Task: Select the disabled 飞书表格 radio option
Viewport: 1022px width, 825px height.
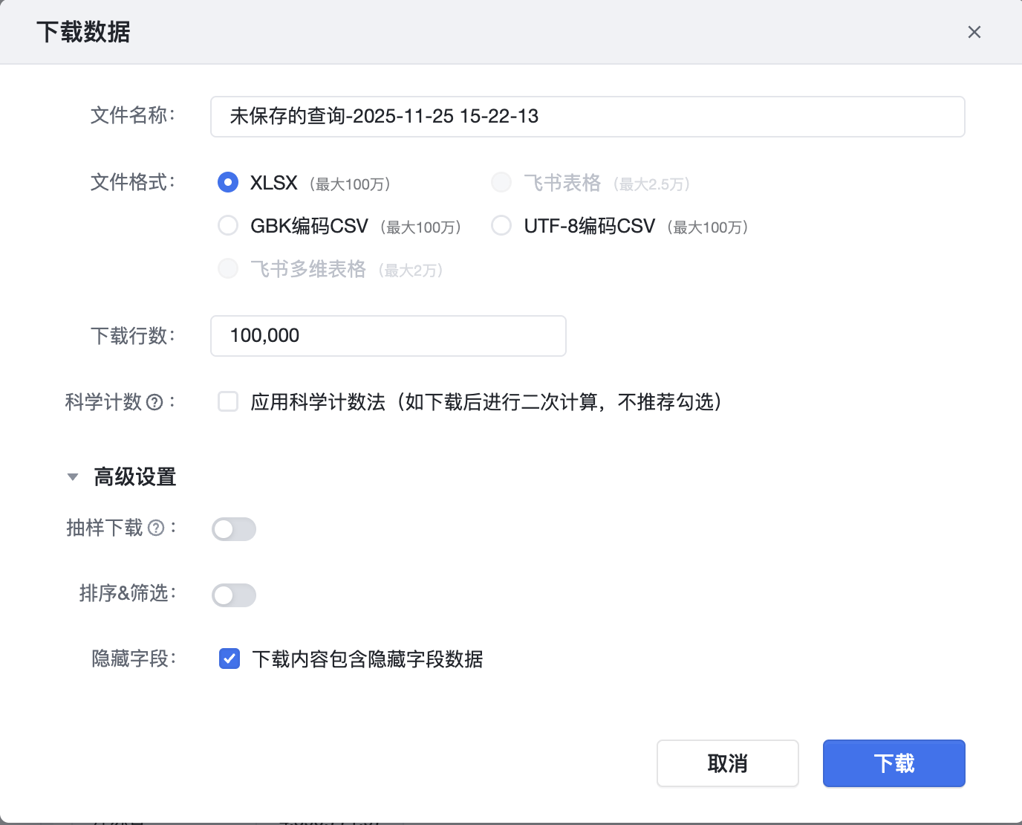Action: pos(501,183)
